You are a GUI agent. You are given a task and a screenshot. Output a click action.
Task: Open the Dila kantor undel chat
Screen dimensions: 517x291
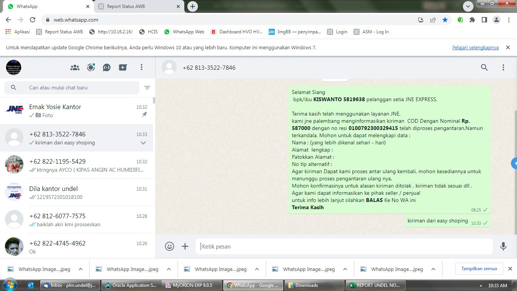78,192
